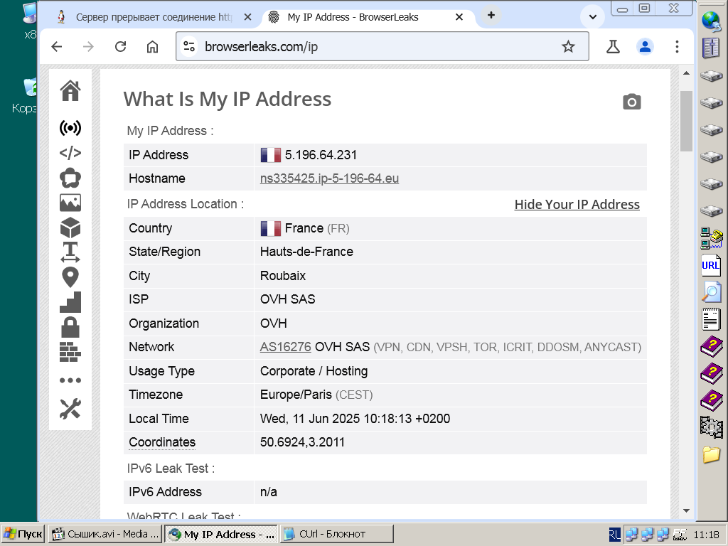The image size is (728, 546).
Task: Open the padlock SSL icon in sidebar
Action: point(70,327)
